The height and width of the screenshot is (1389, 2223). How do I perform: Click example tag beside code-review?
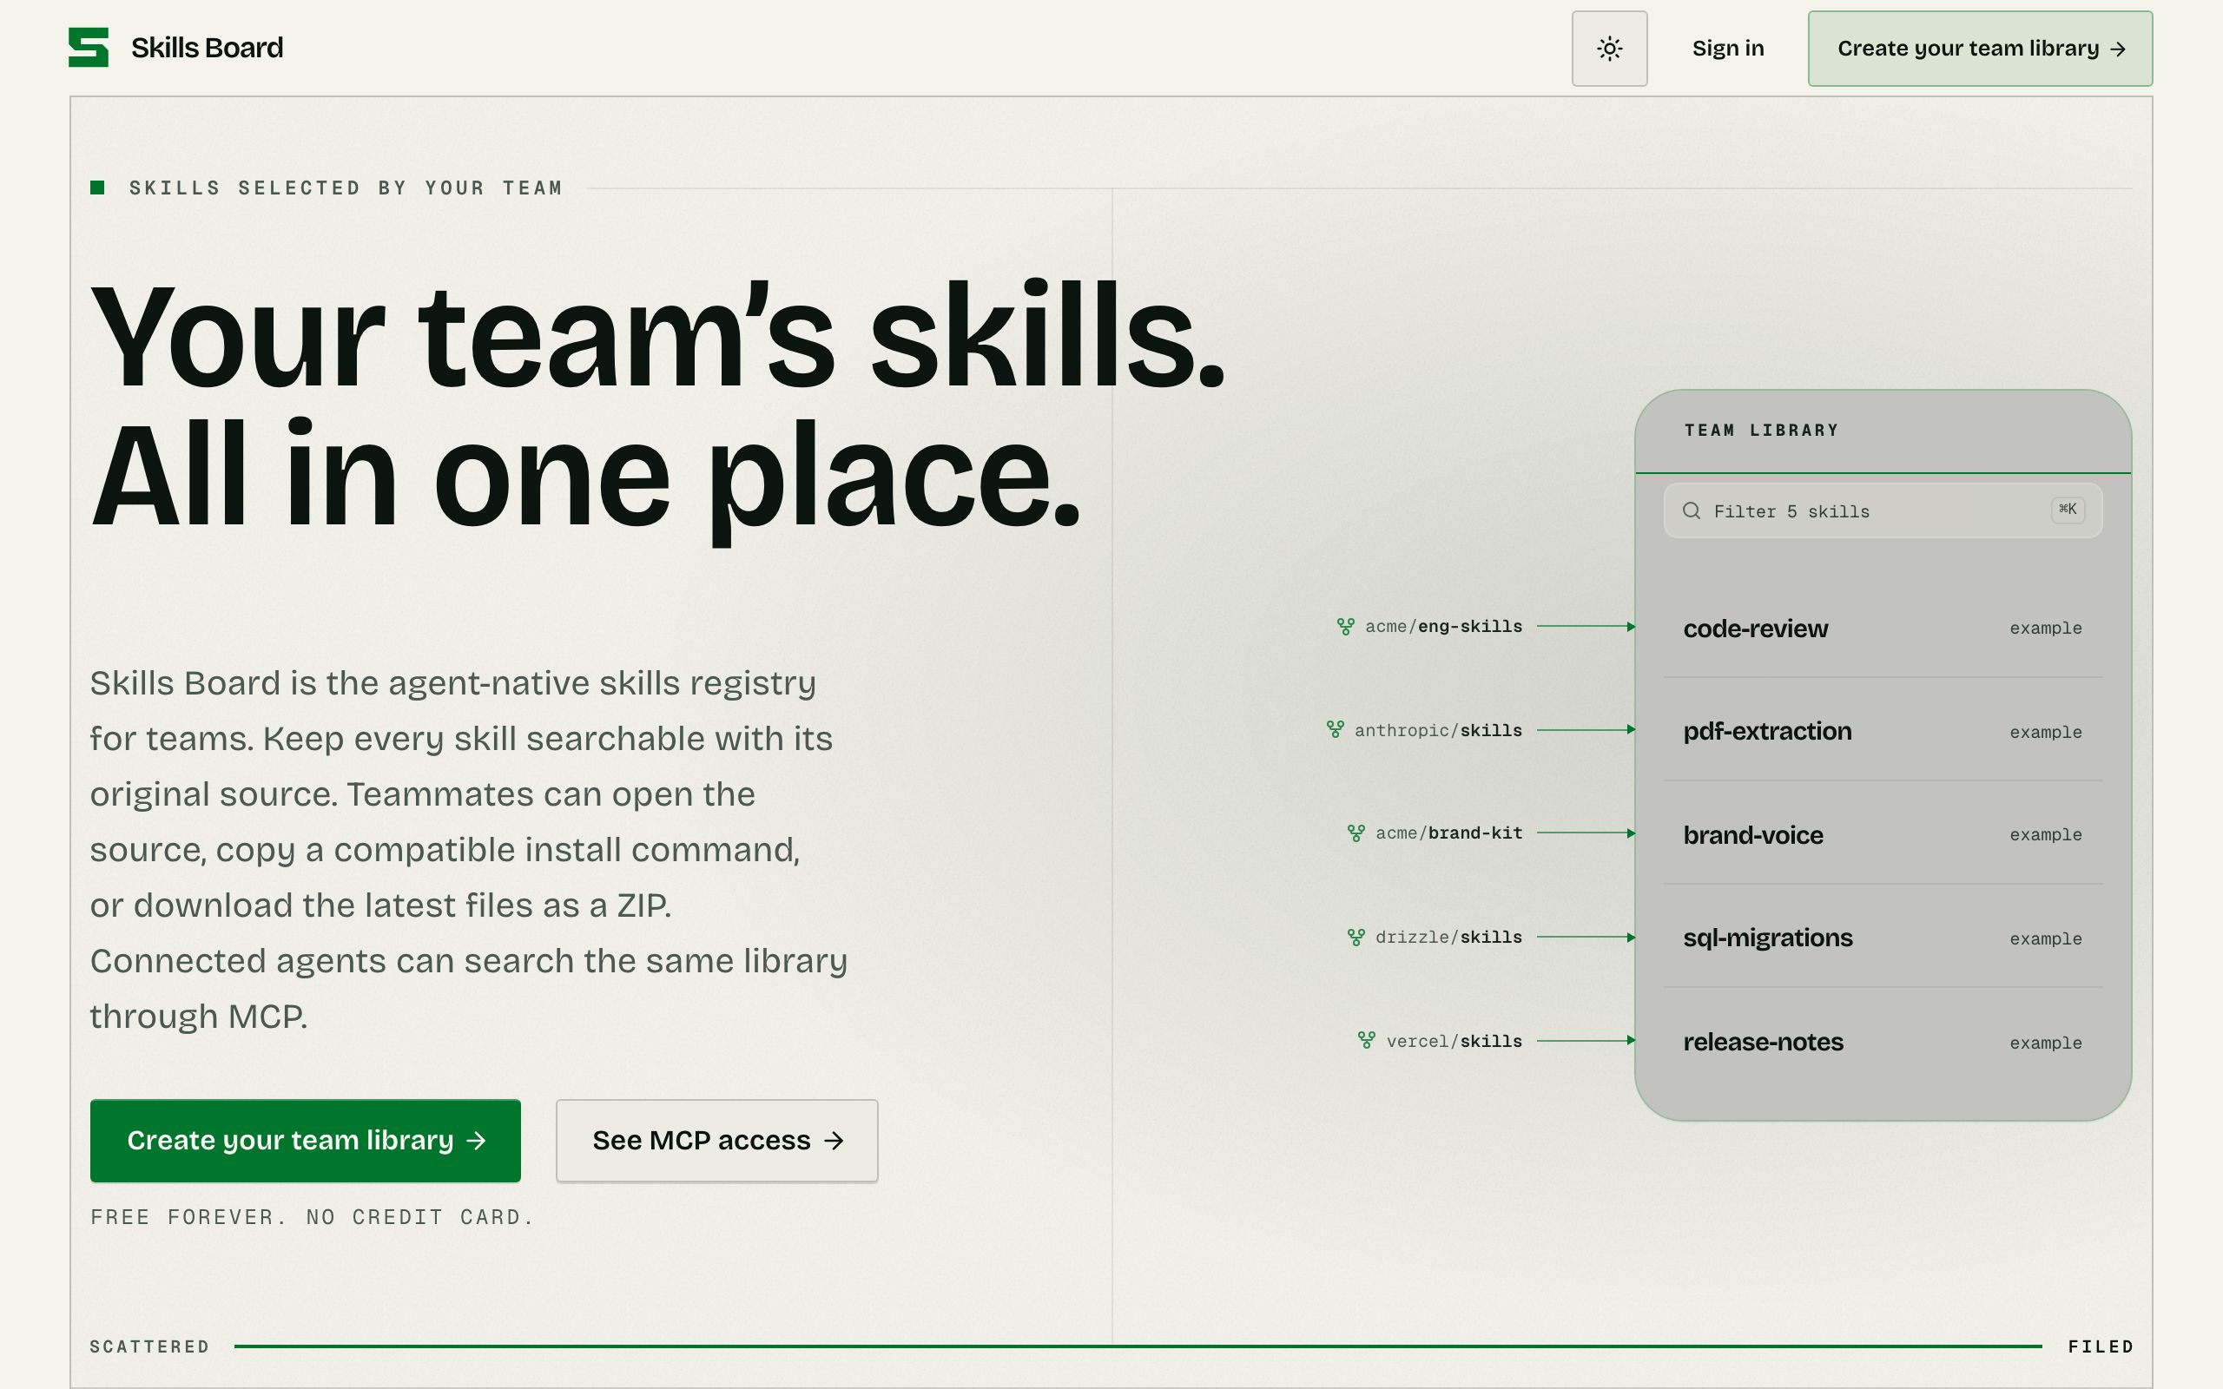[x=2046, y=629]
